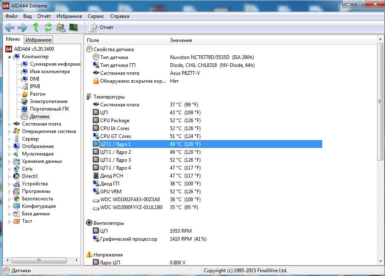Screen dimensions: 385x276
Task: Open the Сервис menu
Action: (96, 16)
